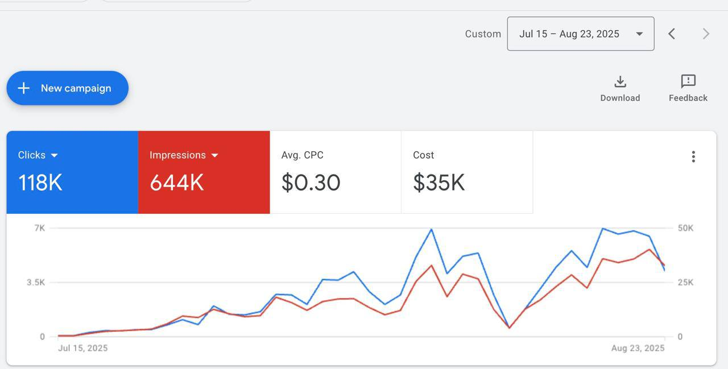Open Feedback via speech bubble icon
Image resolution: width=728 pixels, height=369 pixels.
688,81
